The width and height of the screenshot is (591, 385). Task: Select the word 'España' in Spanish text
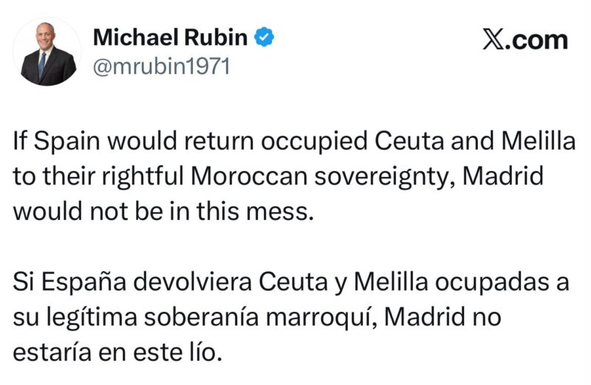coord(83,282)
